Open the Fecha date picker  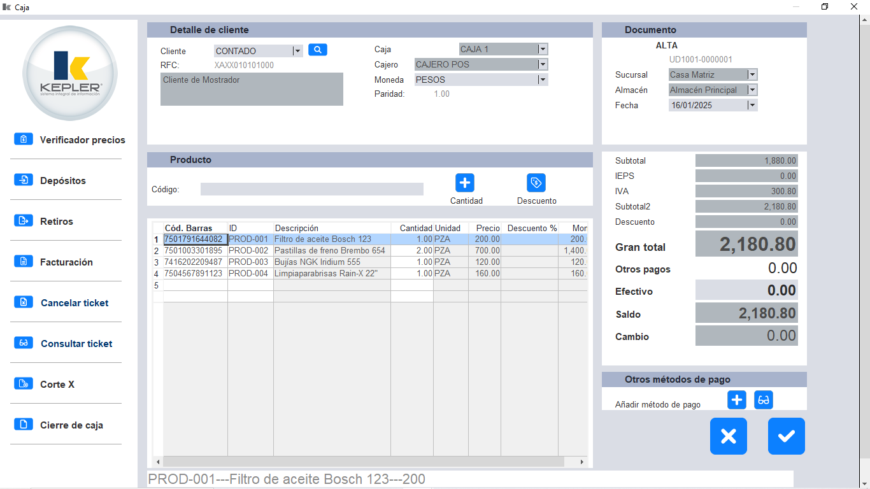pyautogui.click(x=752, y=104)
